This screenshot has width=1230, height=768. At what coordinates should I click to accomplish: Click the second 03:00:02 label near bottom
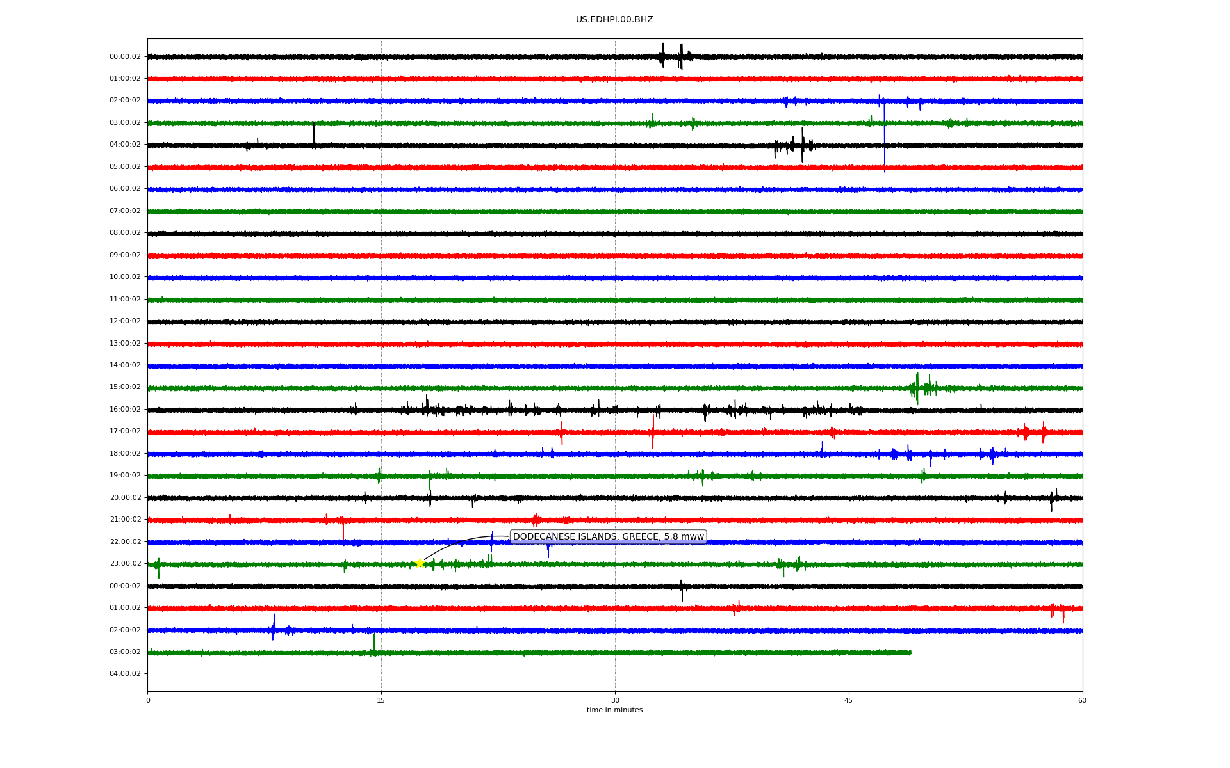pos(125,652)
